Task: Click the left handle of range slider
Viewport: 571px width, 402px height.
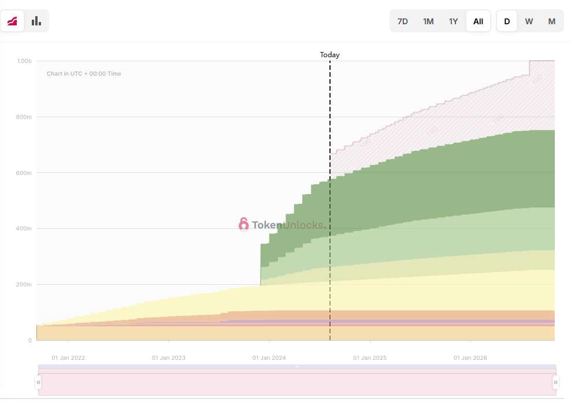Action: point(39,382)
